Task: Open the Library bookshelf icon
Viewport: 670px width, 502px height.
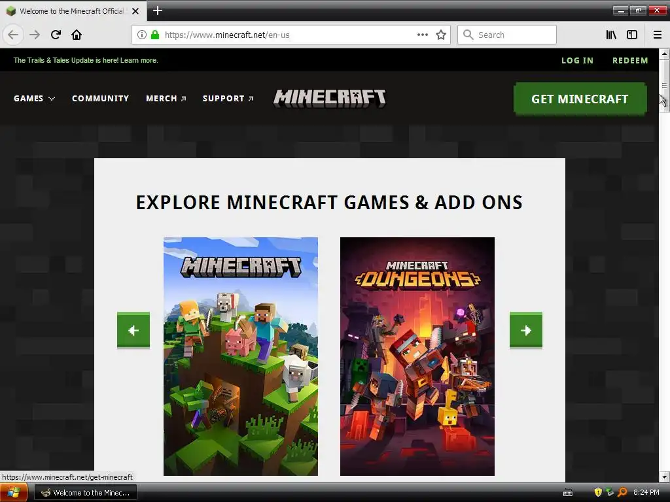Action: pos(611,35)
